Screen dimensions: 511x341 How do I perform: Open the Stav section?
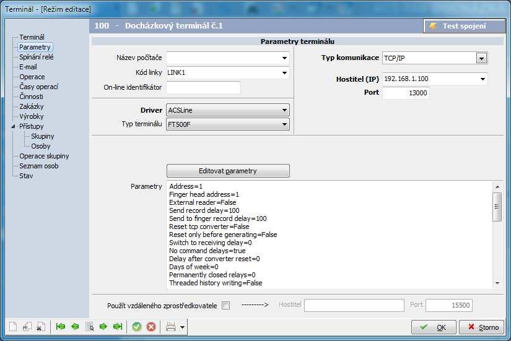tap(26, 176)
